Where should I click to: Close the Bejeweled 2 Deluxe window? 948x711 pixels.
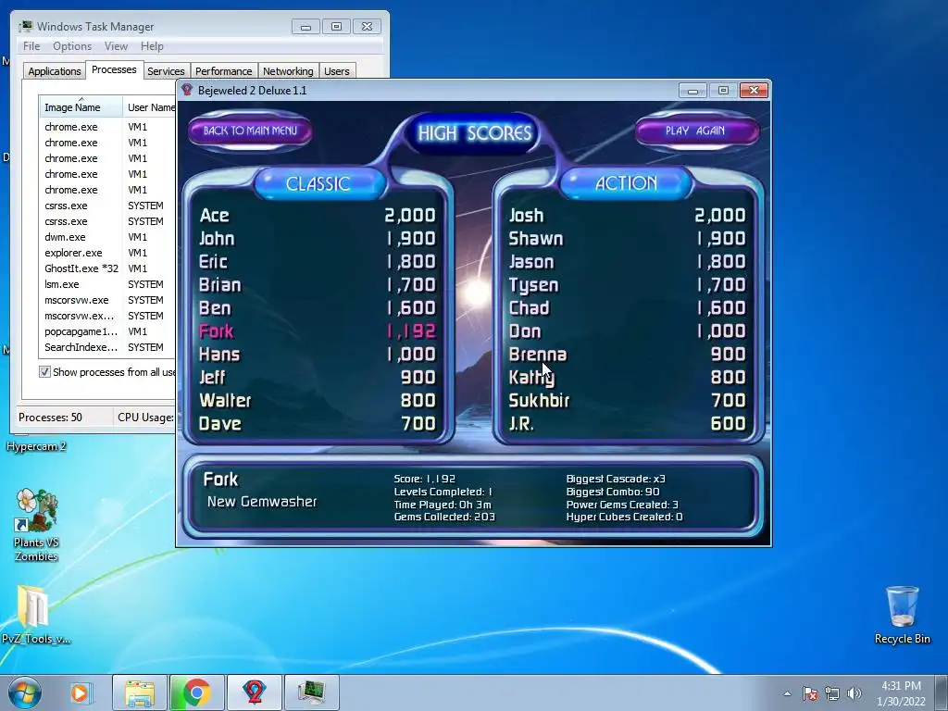click(754, 91)
